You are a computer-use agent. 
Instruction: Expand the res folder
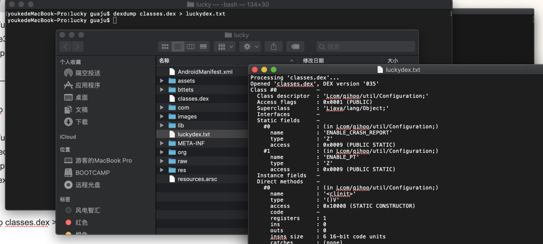point(162,170)
